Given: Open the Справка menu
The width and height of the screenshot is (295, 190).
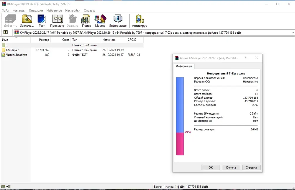Looking at the screenshot, I should pyautogui.click(x=90, y=11).
